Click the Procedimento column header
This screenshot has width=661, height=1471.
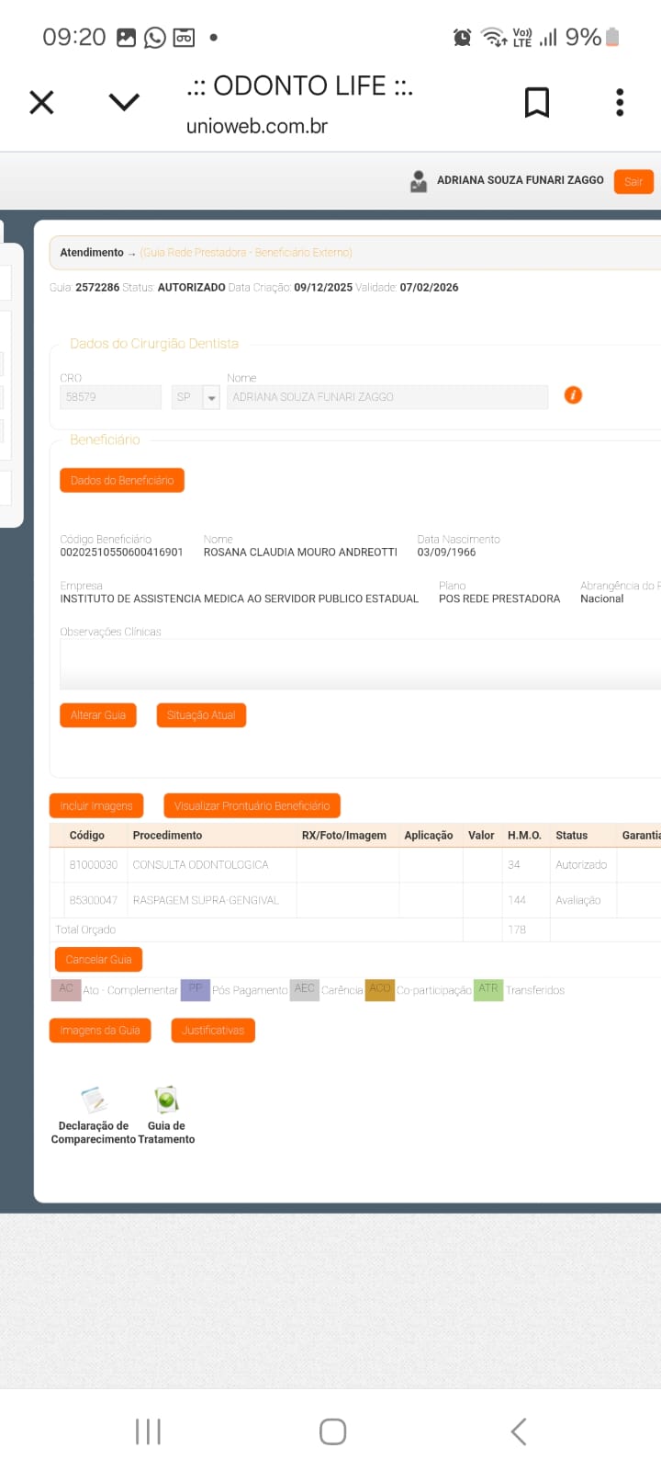click(167, 835)
